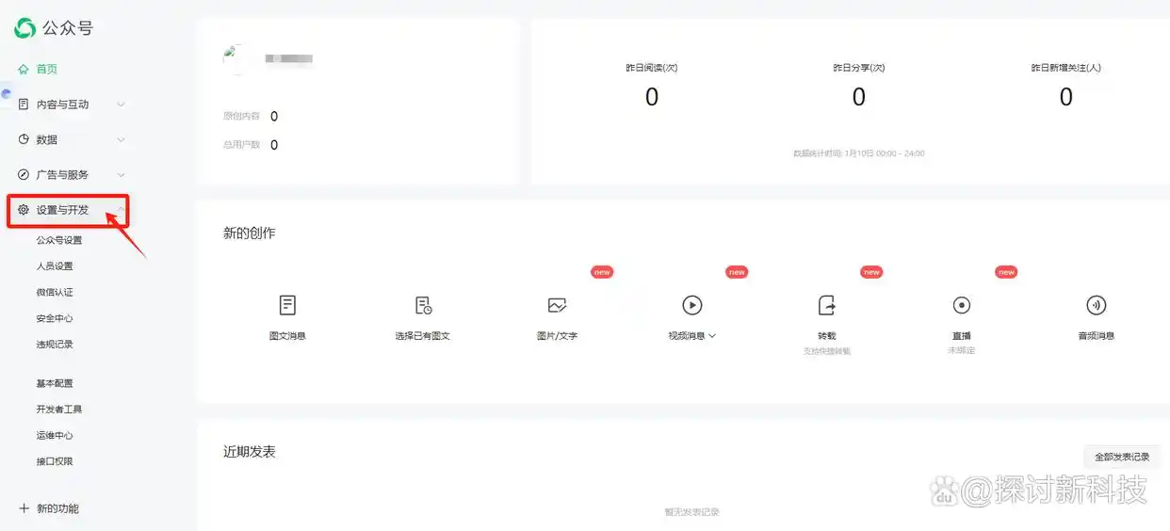Select the 图片/文字 creation icon
1170x531 pixels.
(557, 305)
